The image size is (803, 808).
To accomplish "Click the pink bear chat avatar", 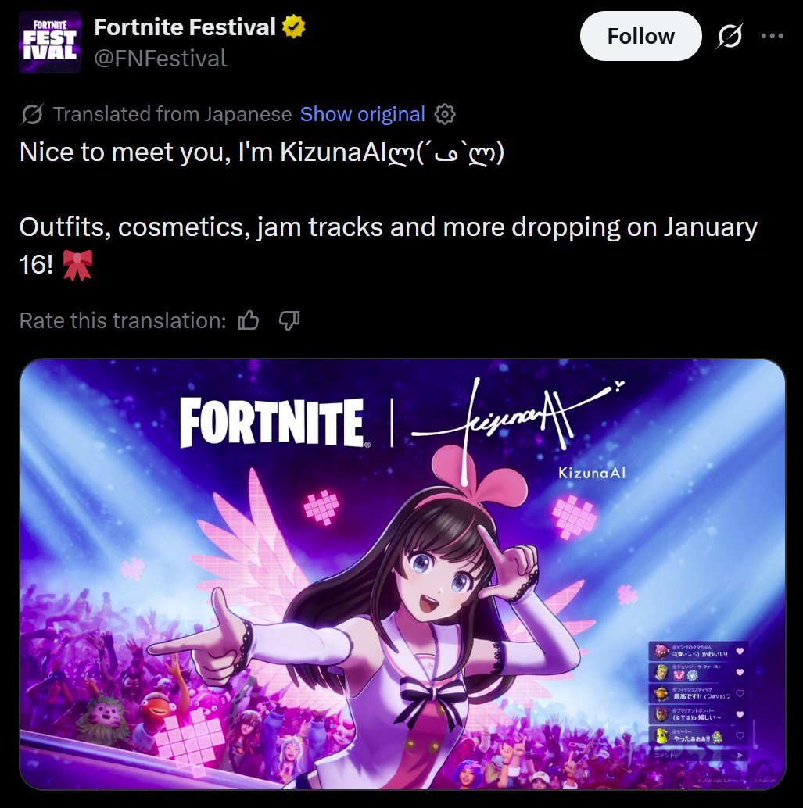I will [661, 651].
